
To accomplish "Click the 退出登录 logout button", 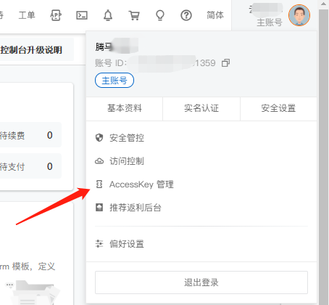I will pos(201,282).
